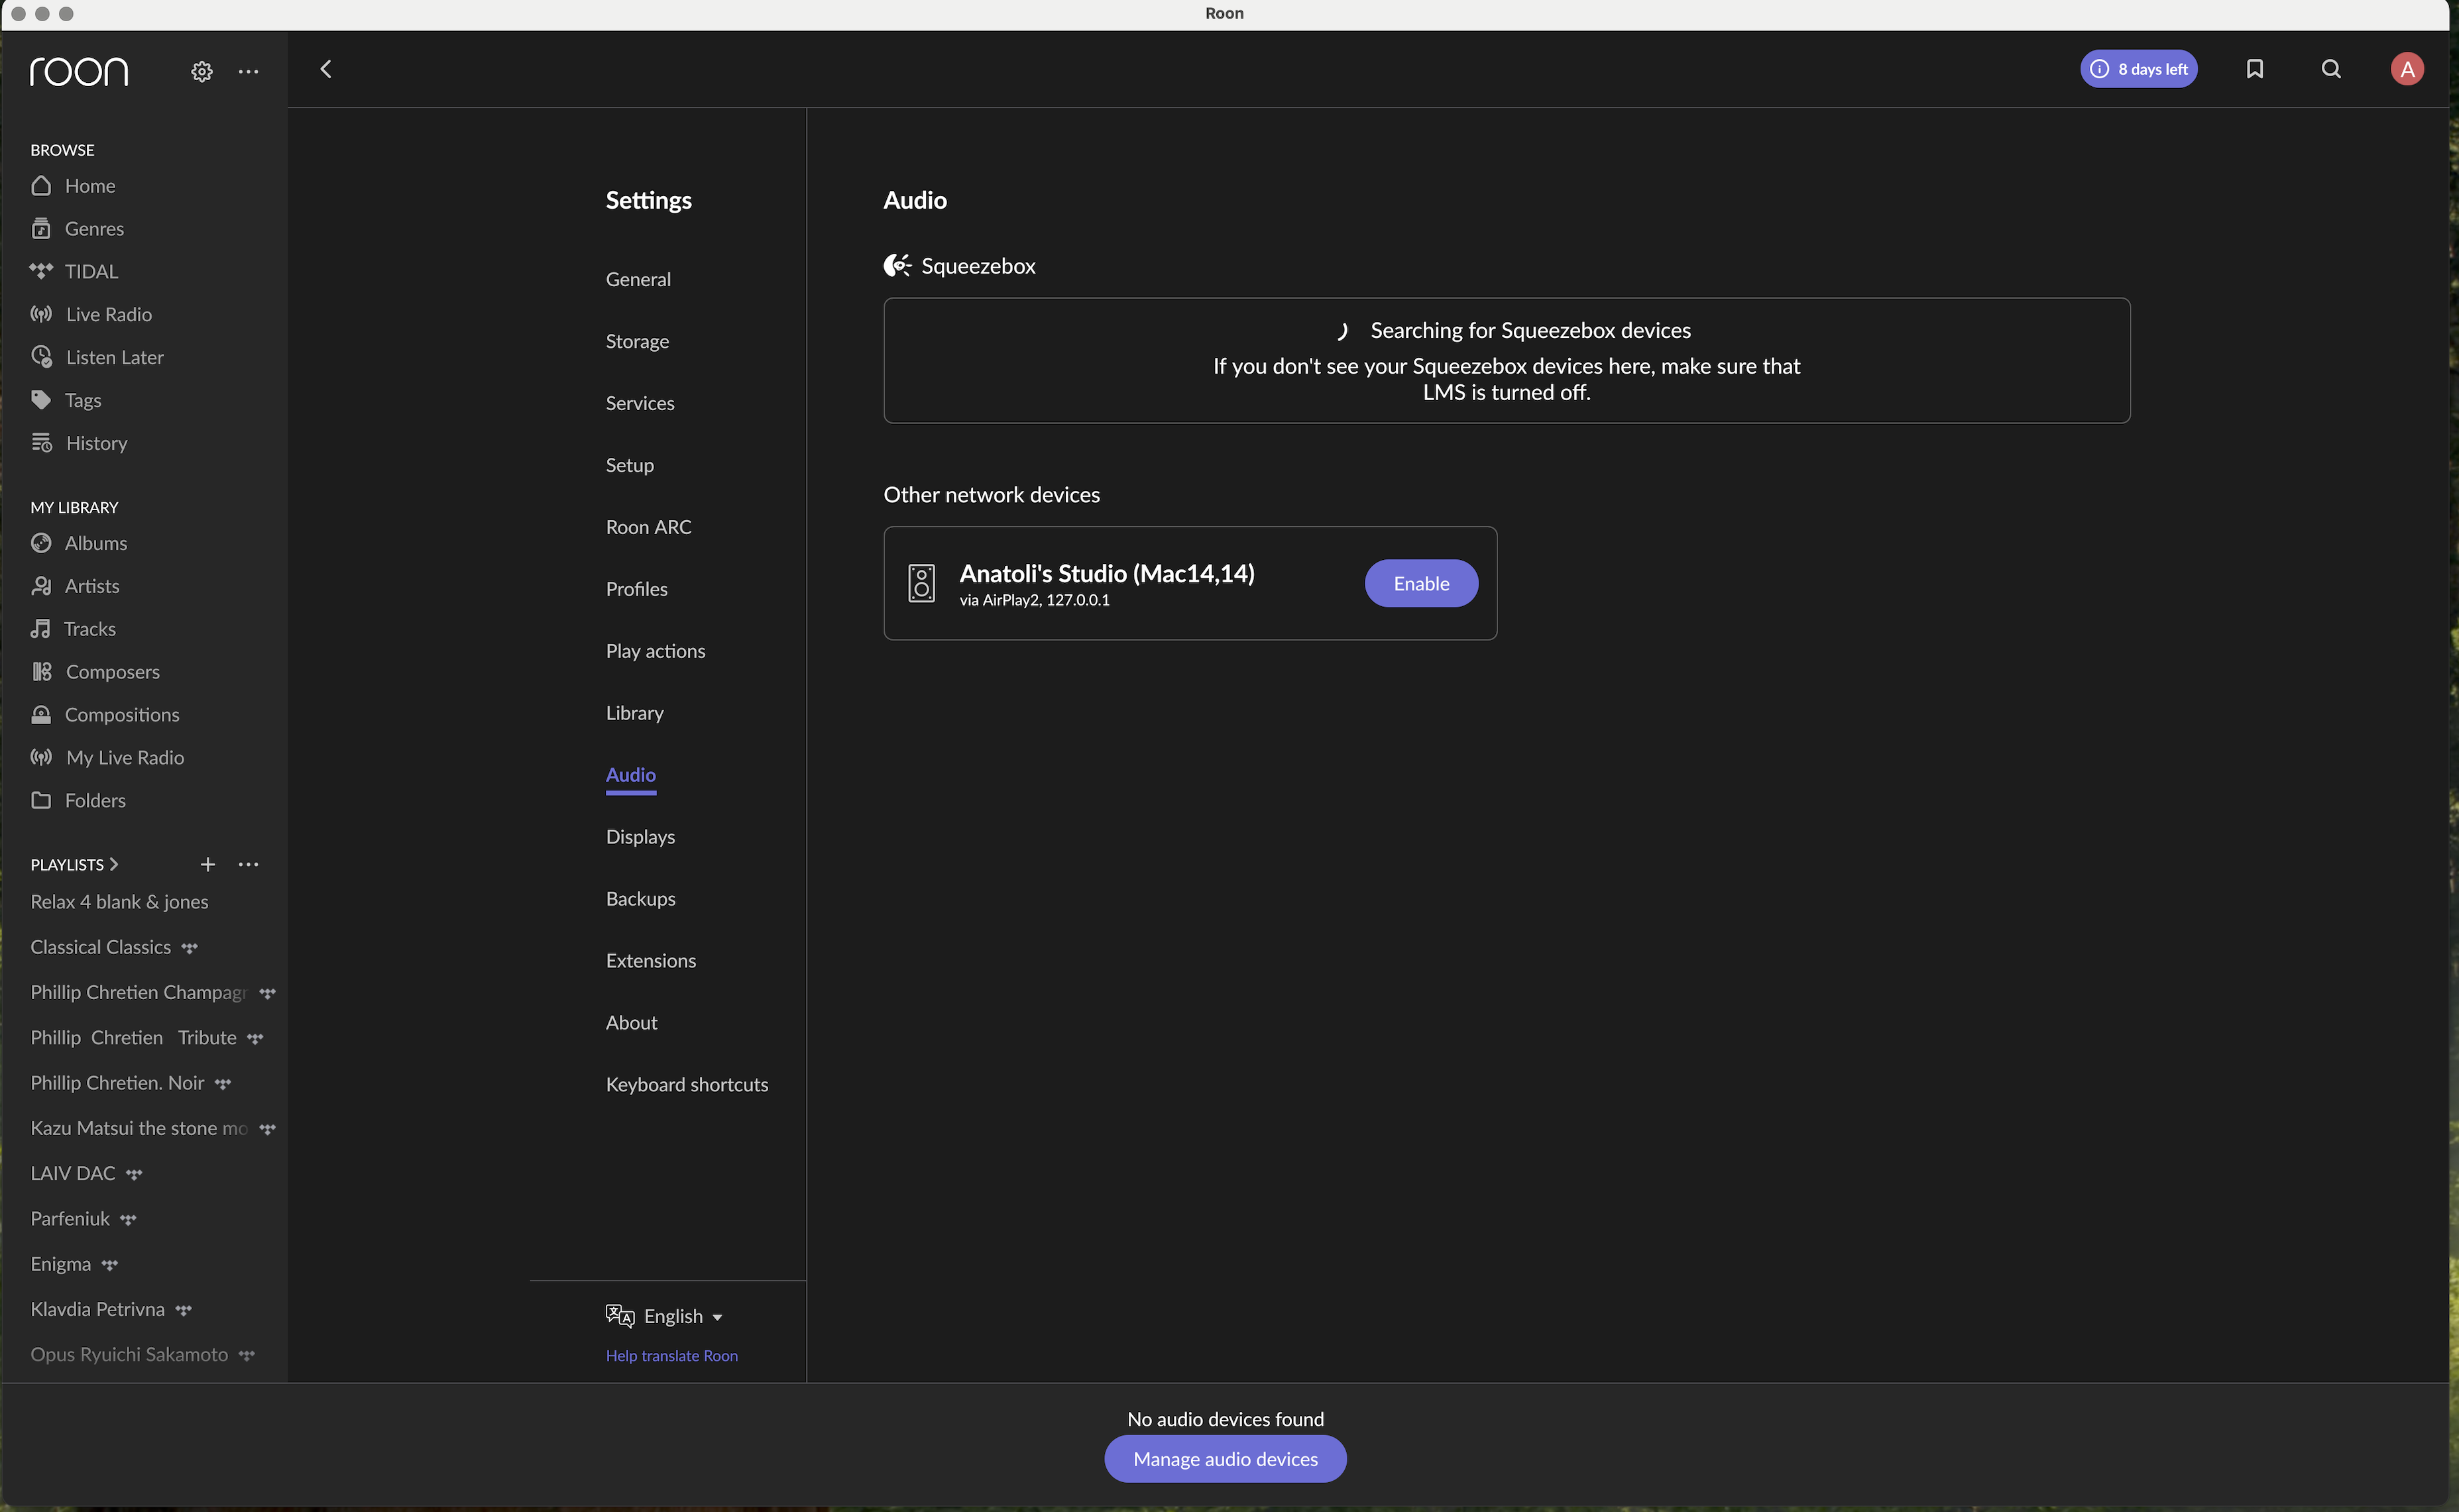Open Setup settings tab

pyautogui.click(x=629, y=465)
